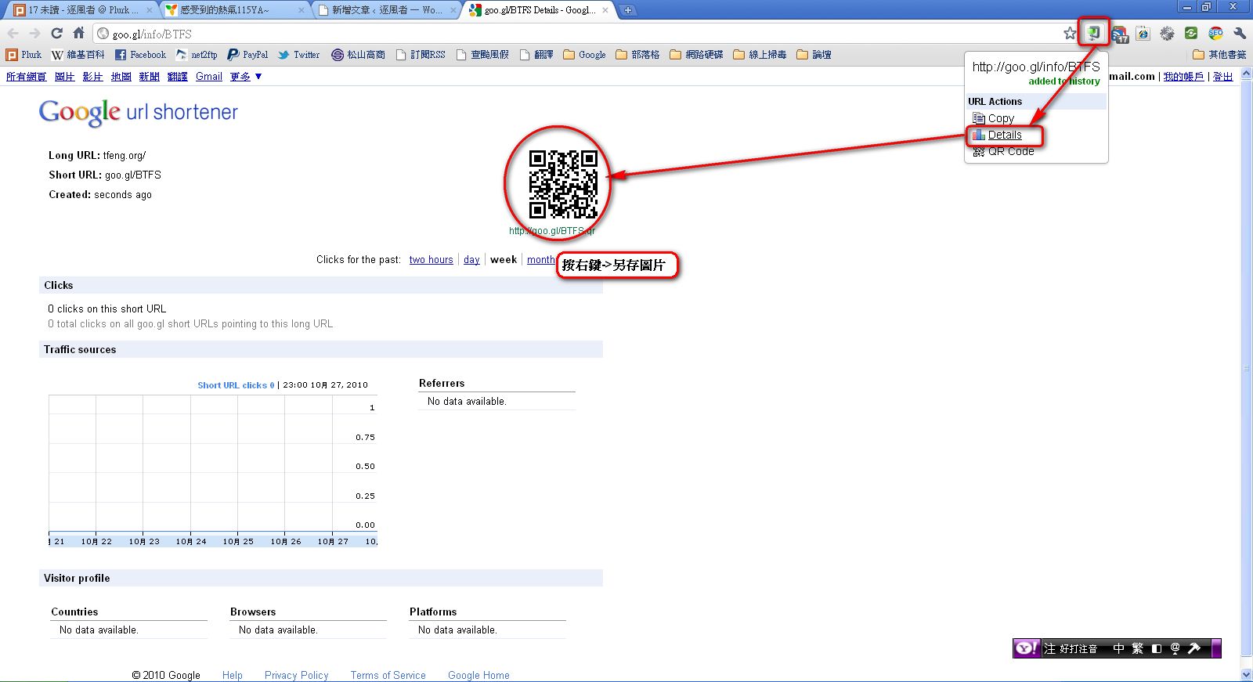Switch to the Plurk 17 未讀 tab
Viewport: 1253px width, 682px height.
[x=82, y=10]
